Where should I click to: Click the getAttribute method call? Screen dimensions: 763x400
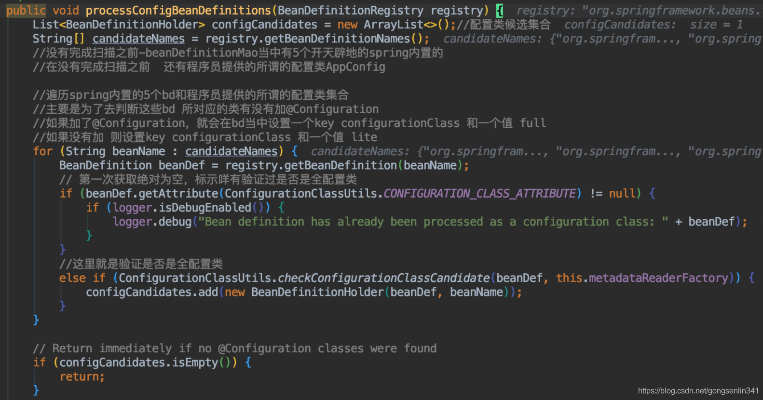pyautogui.click(x=178, y=193)
